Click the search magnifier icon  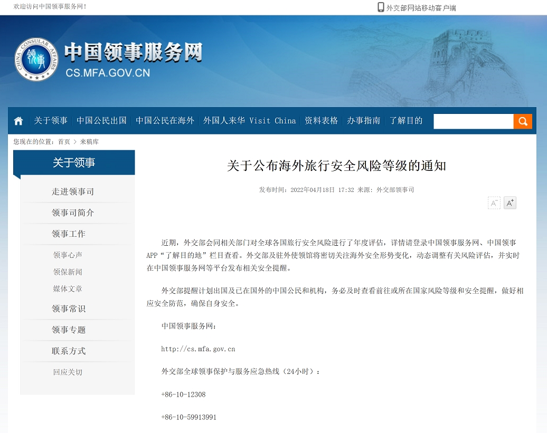pos(522,121)
